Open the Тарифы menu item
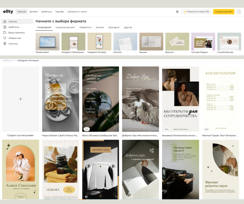The image size is (244, 204). [59, 12]
